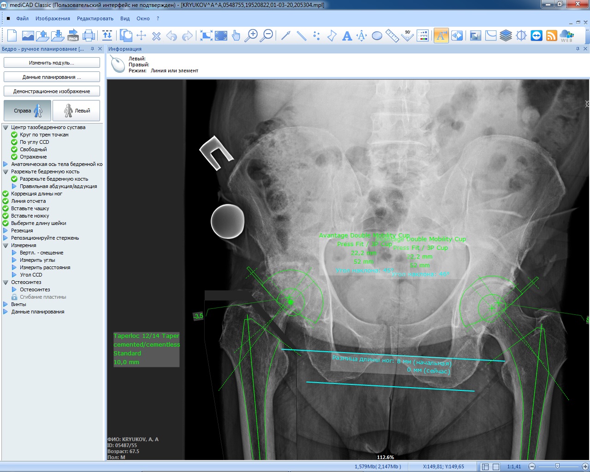
Task: Toggle the Левый (left side) button
Action: pyautogui.click(x=77, y=111)
